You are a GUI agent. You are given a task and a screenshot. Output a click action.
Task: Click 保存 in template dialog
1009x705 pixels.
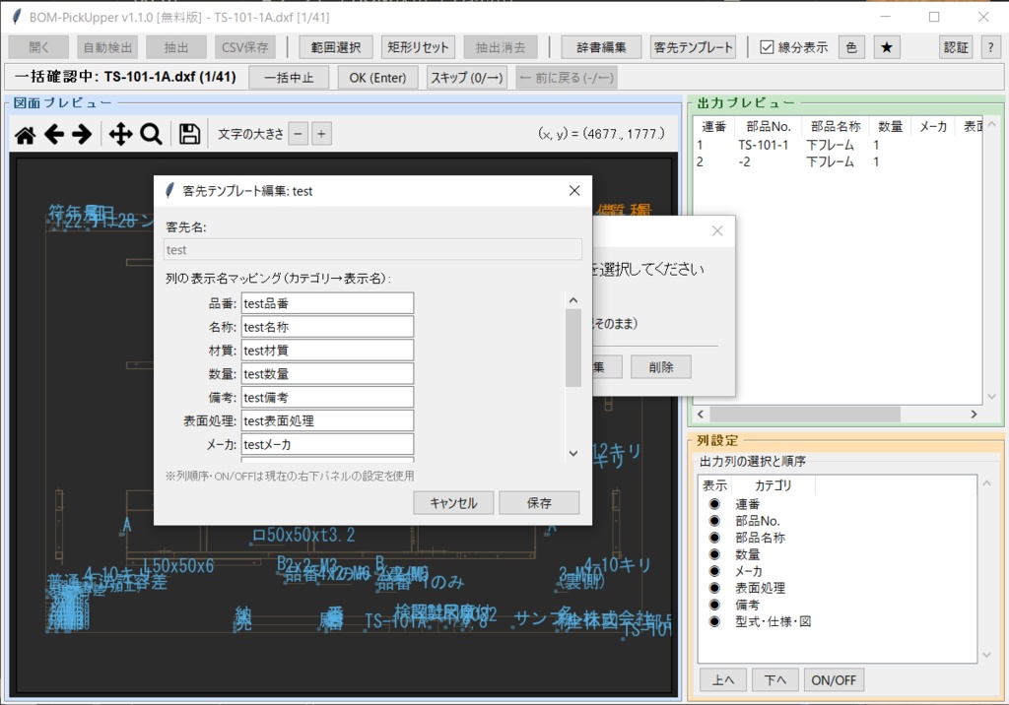[539, 503]
